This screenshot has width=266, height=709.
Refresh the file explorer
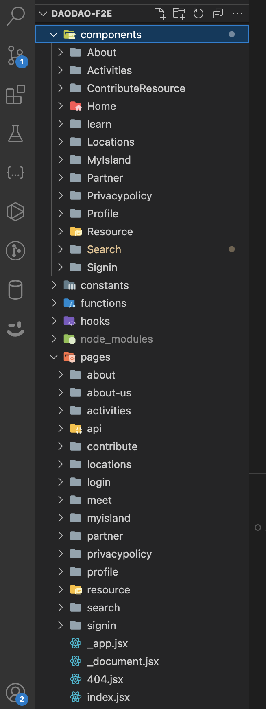[198, 14]
